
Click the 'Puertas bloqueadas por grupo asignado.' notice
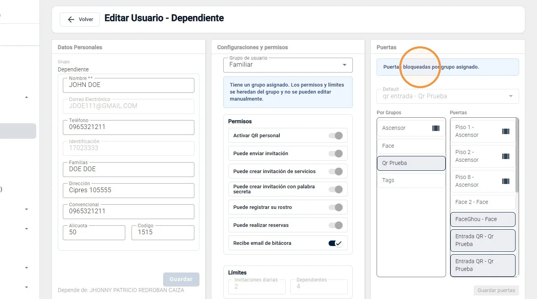[448, 67]
